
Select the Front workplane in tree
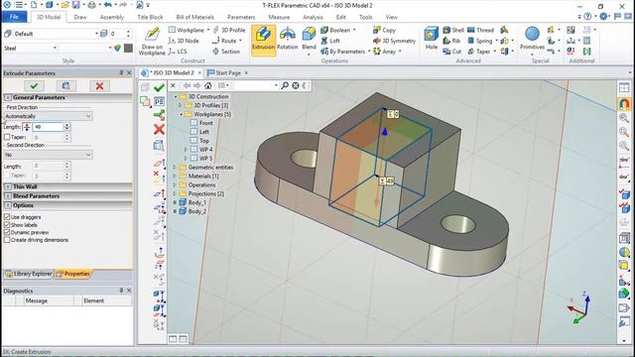(x=205, y=123)
